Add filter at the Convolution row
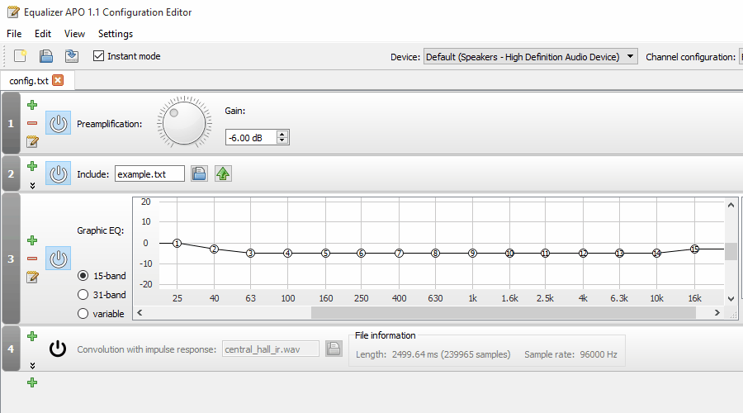This screenshot has width=743, height=413. 32,336
